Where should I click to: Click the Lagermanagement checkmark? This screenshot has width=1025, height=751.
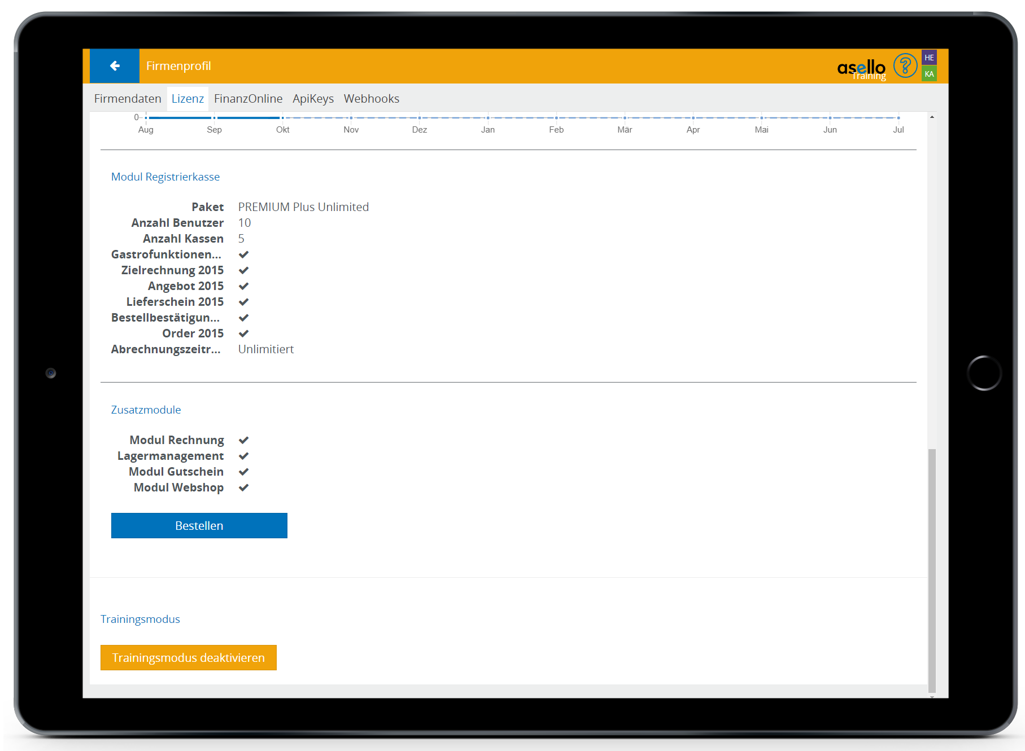244,456
